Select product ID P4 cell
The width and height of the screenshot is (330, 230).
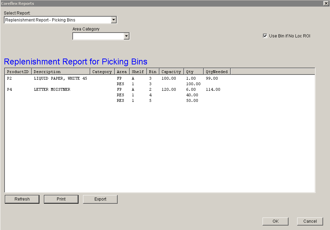tap(9, 90)
